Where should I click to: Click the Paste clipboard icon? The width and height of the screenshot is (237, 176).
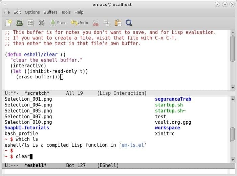(x=118, y=23)
